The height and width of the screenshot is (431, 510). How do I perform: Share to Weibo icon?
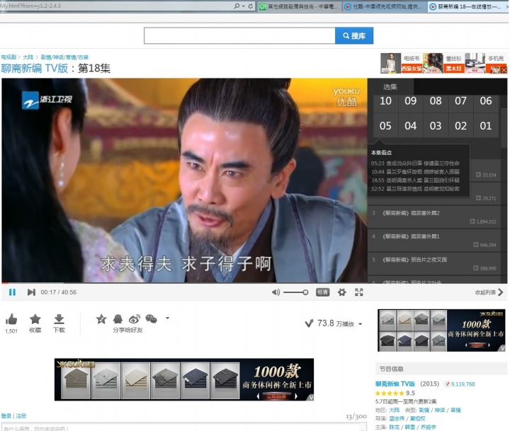pyautogui.click(x=135, y=319)
